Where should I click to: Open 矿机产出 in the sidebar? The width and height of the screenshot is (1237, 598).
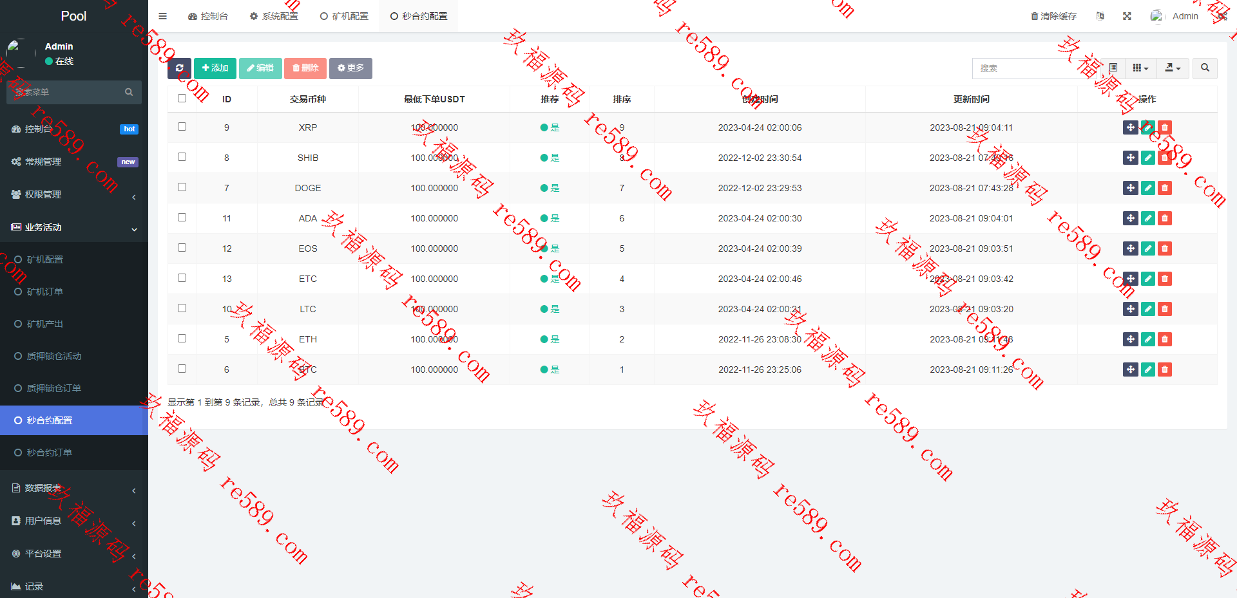point(74,324)
